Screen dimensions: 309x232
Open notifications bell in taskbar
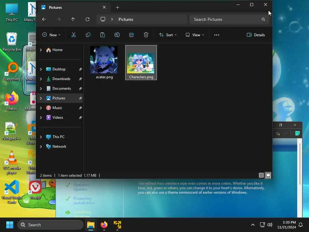point(301,225)
